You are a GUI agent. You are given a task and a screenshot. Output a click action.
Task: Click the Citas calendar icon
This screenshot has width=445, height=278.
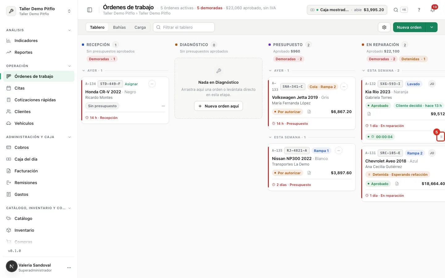9,88
